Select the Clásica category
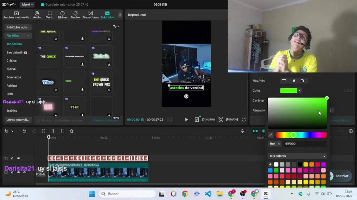Viewport: 357px width, 200px height. tap(11, 61)
